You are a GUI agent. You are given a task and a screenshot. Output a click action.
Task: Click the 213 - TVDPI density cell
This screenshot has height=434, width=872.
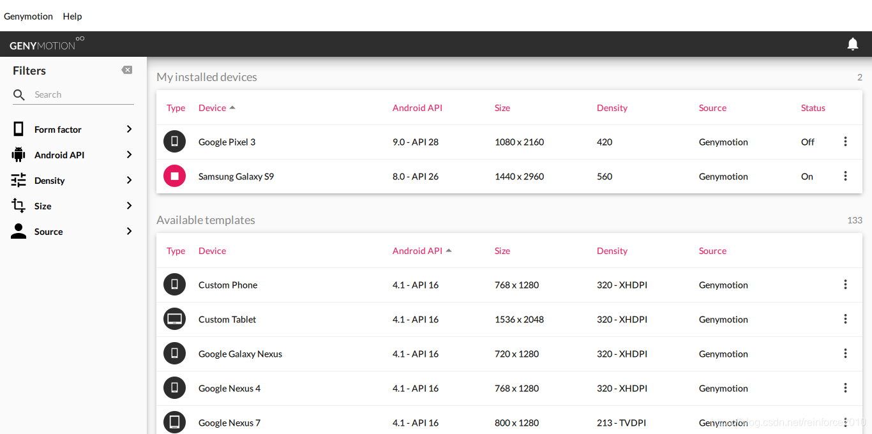(x=621, y=423)
